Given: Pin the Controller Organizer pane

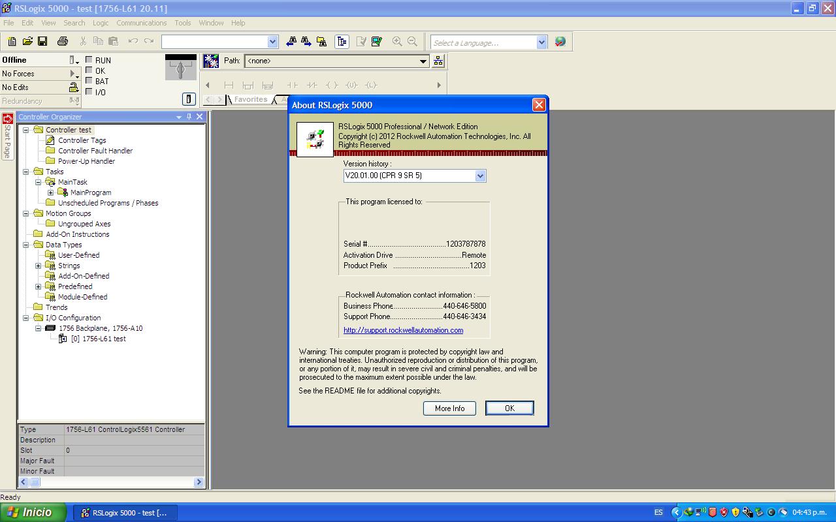Looking at the screenshot, I should point(189,116).
